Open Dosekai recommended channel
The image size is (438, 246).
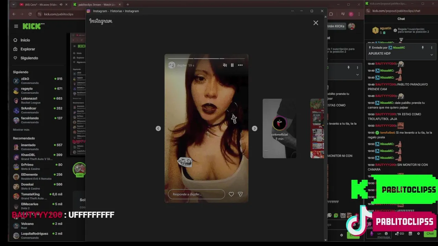coord(38,187)
